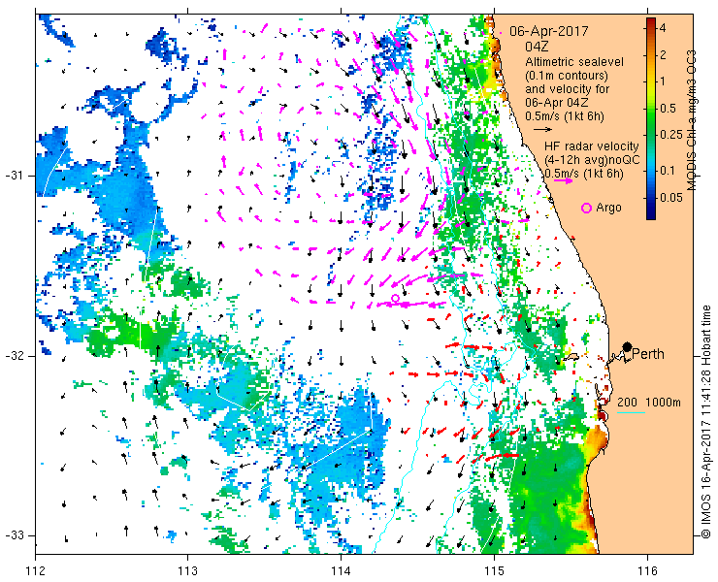This screenshot has height=582, width=718.
Task: Click the time label 04Z
Action: [537, 47]
